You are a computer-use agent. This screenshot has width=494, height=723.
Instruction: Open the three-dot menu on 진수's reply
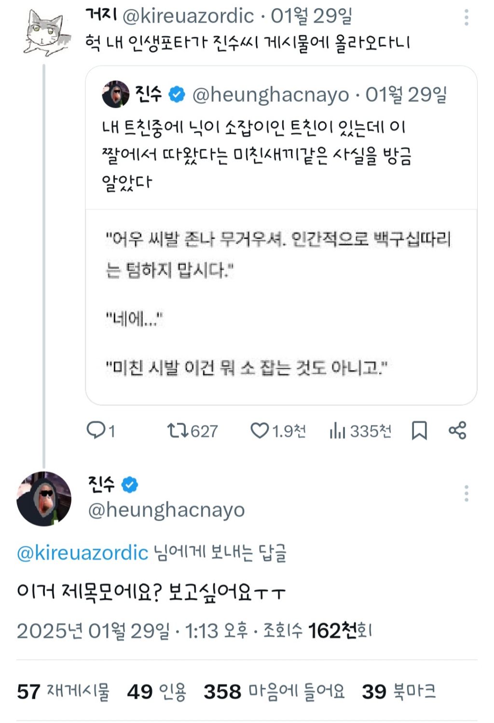466,493
